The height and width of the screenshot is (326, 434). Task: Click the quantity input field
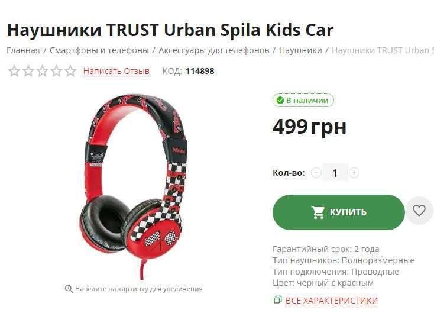pos(335,173)
